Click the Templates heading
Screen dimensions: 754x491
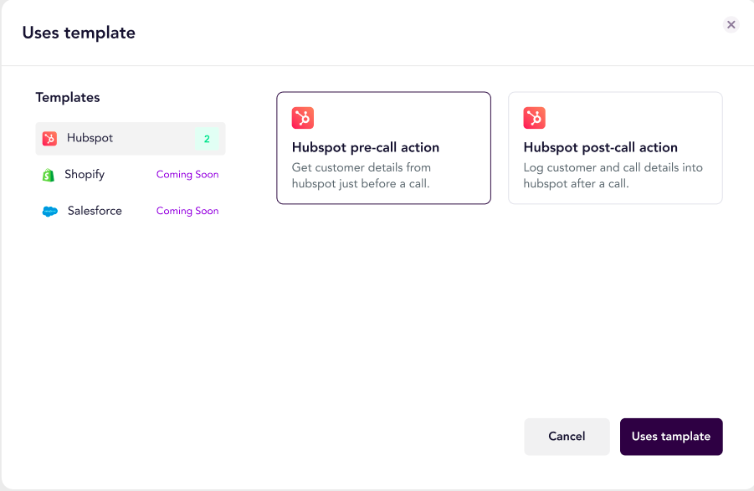point(68,98)
